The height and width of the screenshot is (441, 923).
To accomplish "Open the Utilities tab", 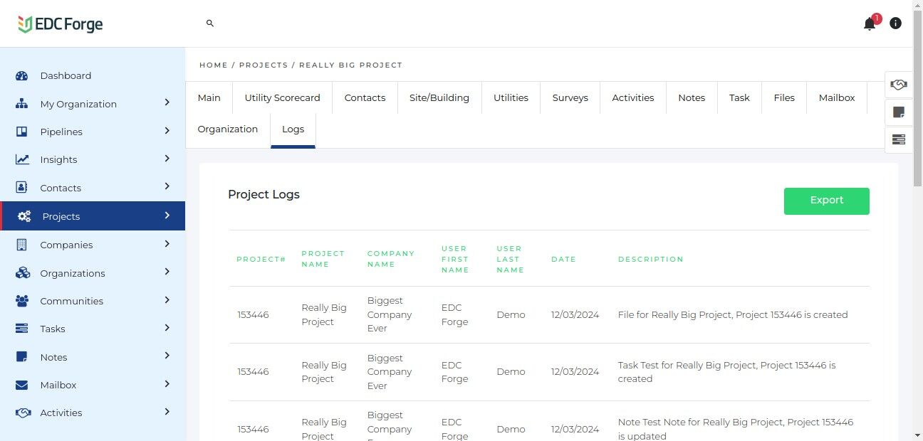I will click(x=511, y=97).
